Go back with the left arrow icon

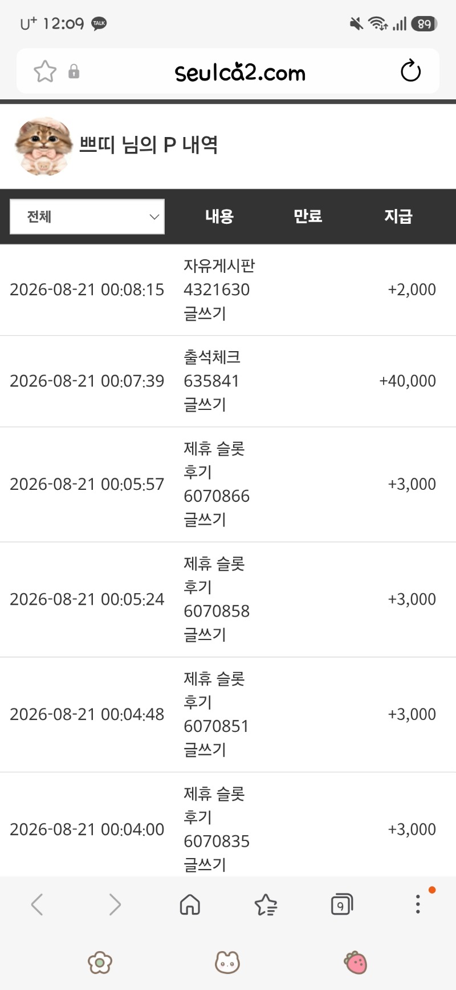point(37,904)
